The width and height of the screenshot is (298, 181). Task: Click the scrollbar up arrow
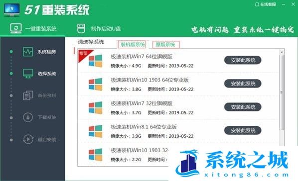282,52
